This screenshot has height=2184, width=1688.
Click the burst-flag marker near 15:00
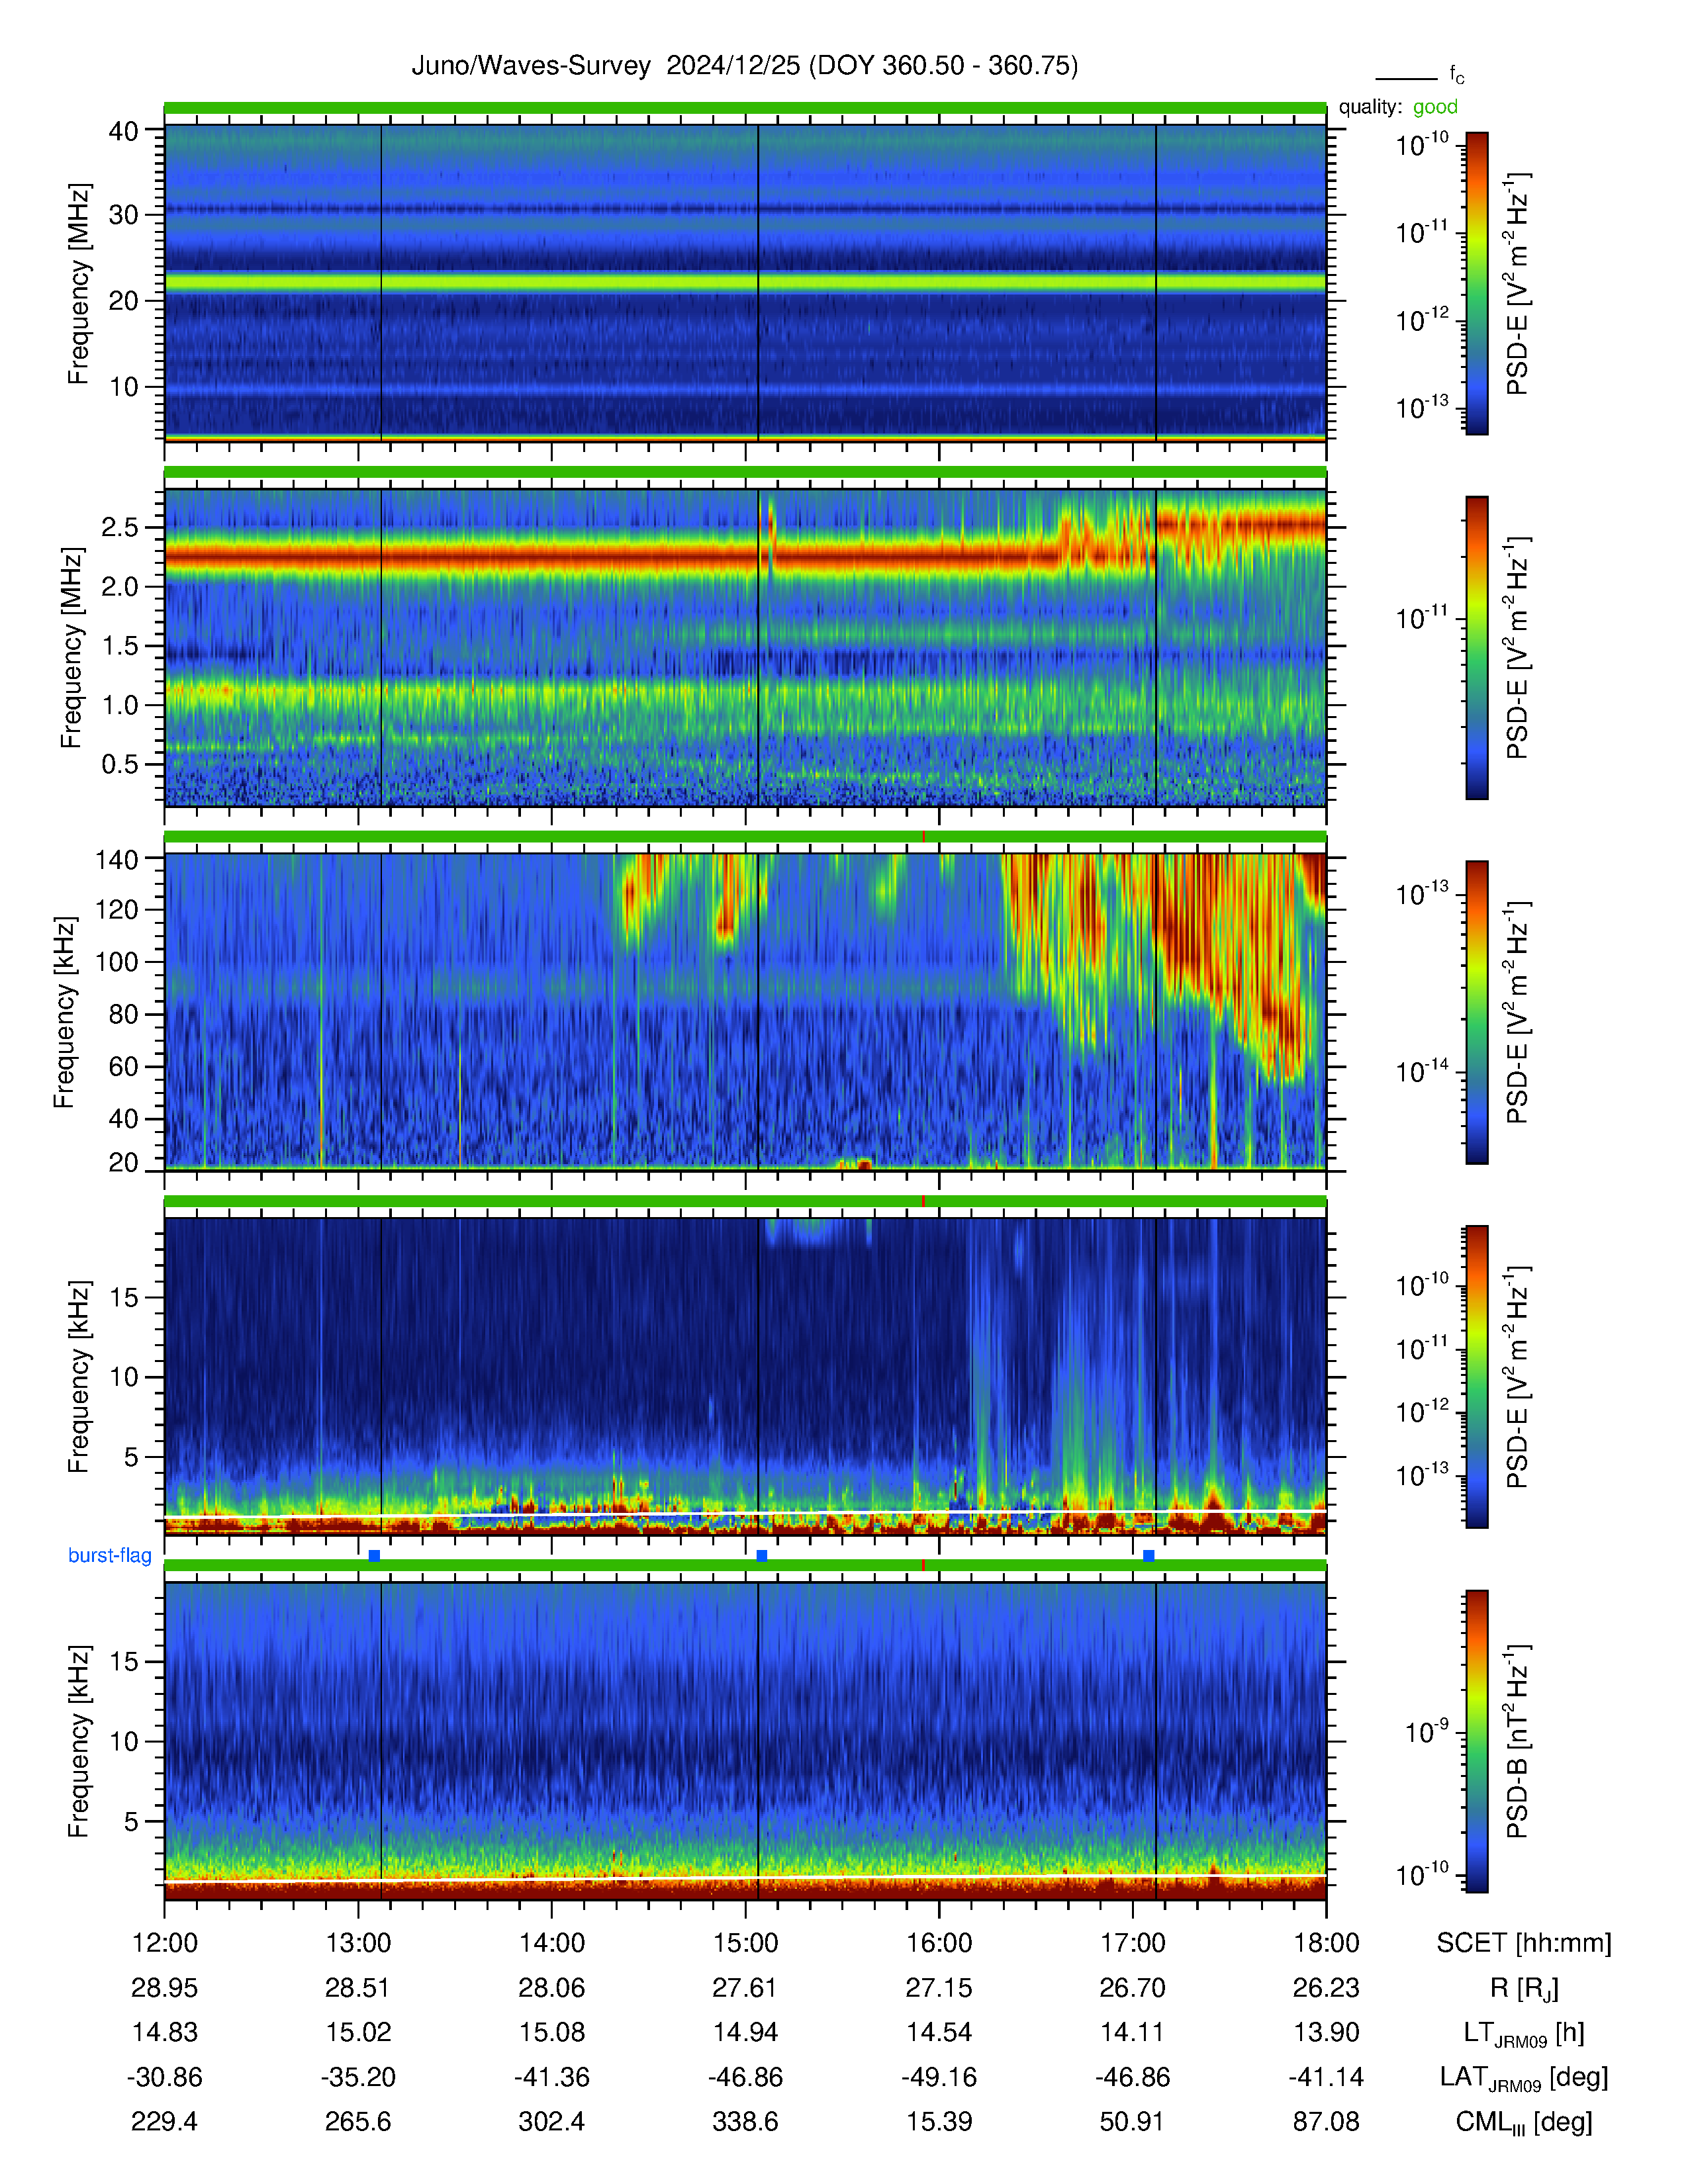point(762,1555)
